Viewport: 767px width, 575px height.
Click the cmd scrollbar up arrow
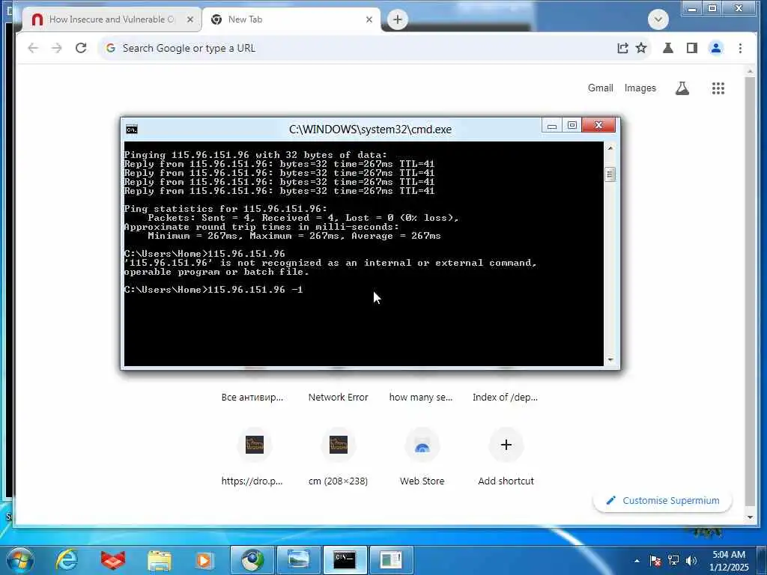tap(610, 148)
